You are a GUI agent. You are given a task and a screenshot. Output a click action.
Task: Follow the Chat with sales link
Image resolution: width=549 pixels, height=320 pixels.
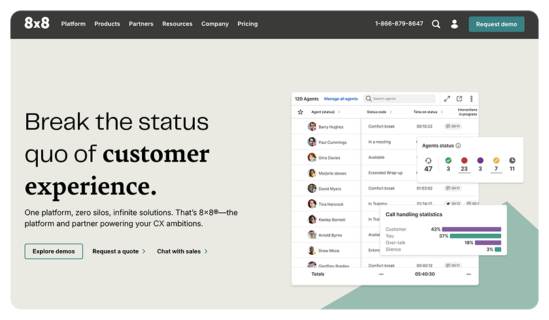[178, 251]
